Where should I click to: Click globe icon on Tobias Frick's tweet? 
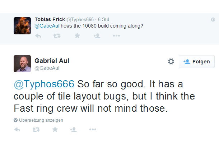pyautogui.click(x=213, y=19)
